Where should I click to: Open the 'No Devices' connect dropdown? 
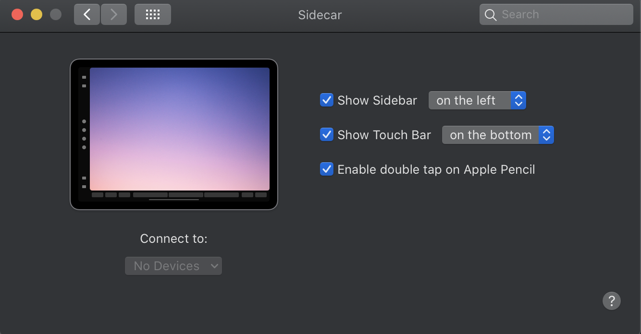pos(173,266)
